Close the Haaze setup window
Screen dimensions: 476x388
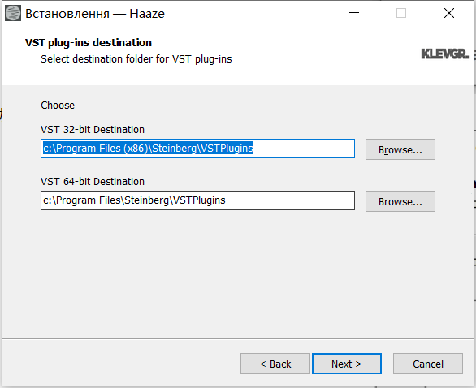pos(449,13)
